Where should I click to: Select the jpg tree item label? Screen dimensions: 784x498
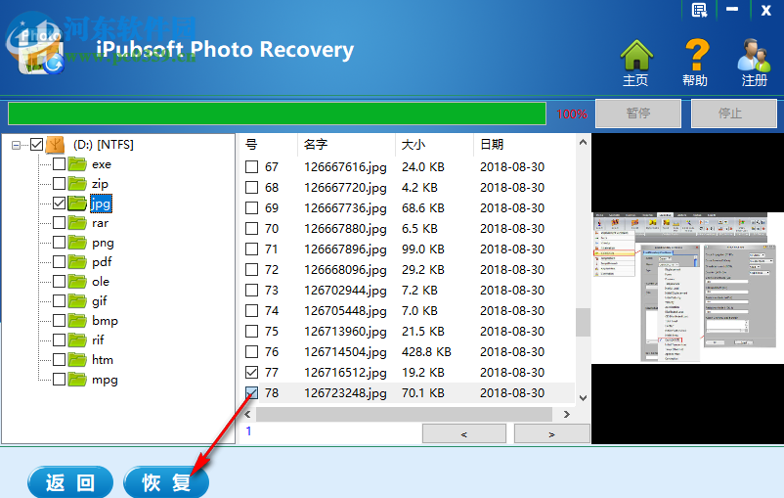click(101, 204)
